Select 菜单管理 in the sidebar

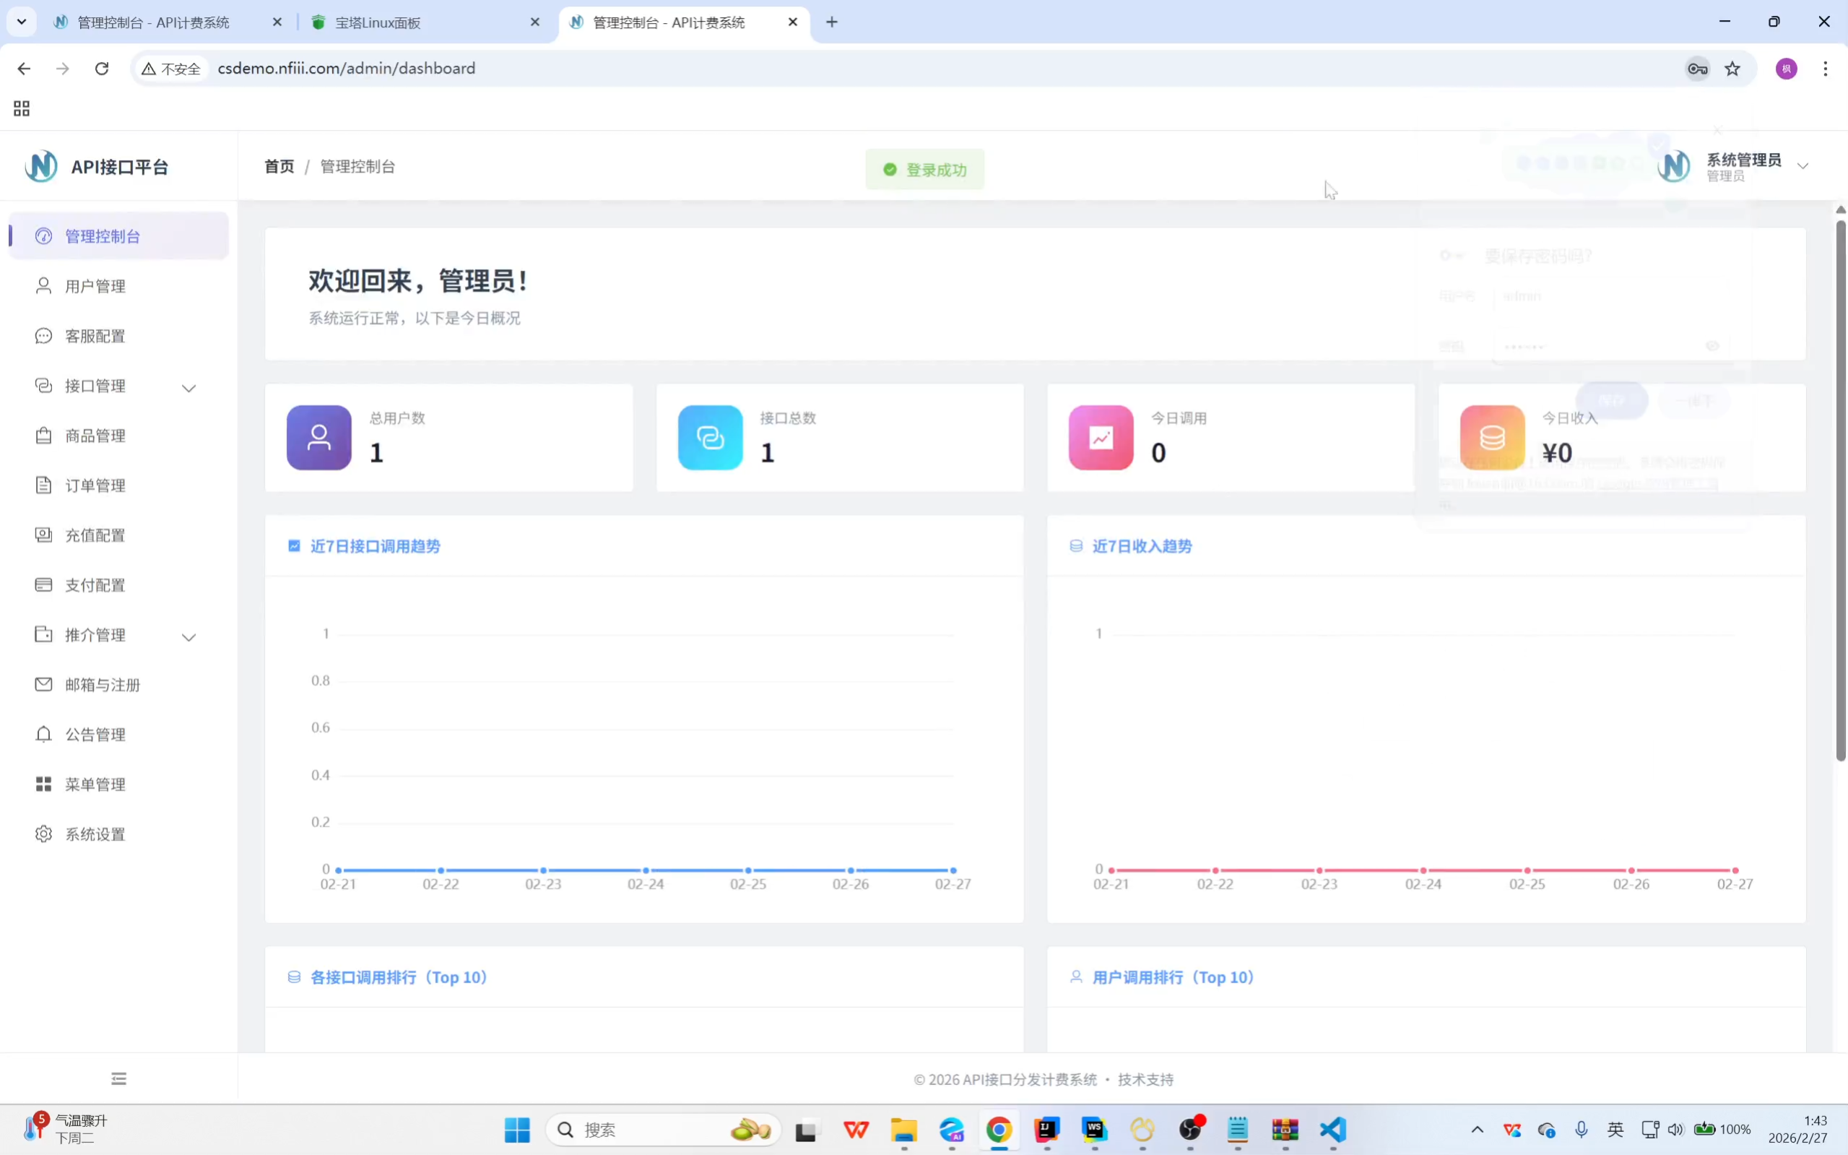point(95,784)
